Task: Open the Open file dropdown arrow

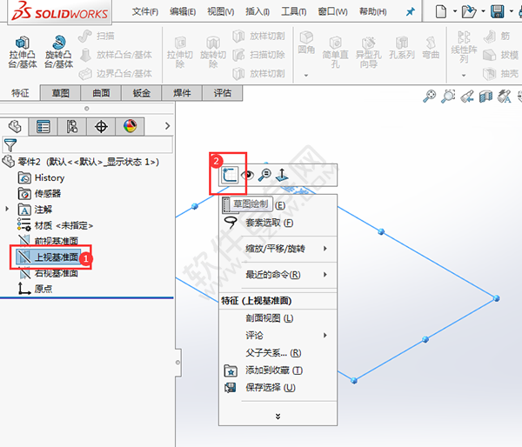Action: click(x=483, y=11)
